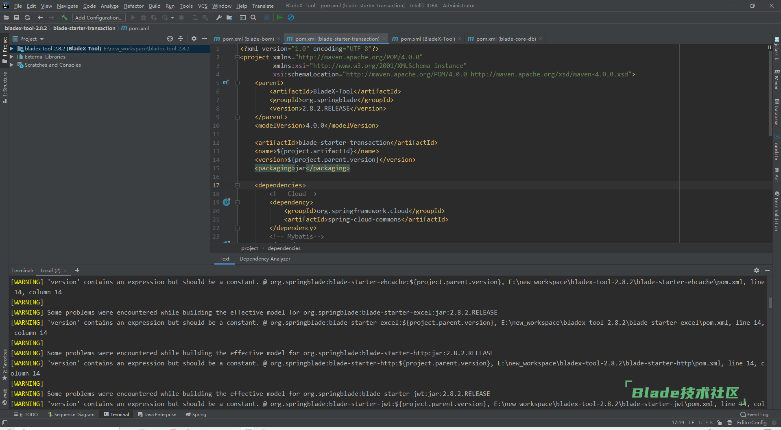Image resolution: width=781 pixels, height=430 pixels.
Task: Close the pom.xml (blade-starter-transaction) tab
Action: 384,39
